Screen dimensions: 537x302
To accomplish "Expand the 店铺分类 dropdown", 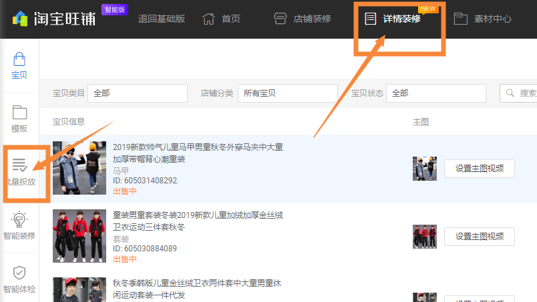I will pos(288,93).
